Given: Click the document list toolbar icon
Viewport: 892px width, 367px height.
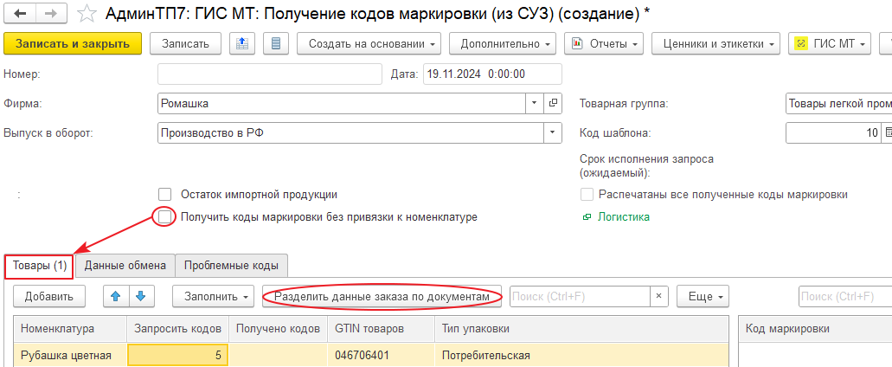Looking at the screenshot, I should click(x=275, y=43).
